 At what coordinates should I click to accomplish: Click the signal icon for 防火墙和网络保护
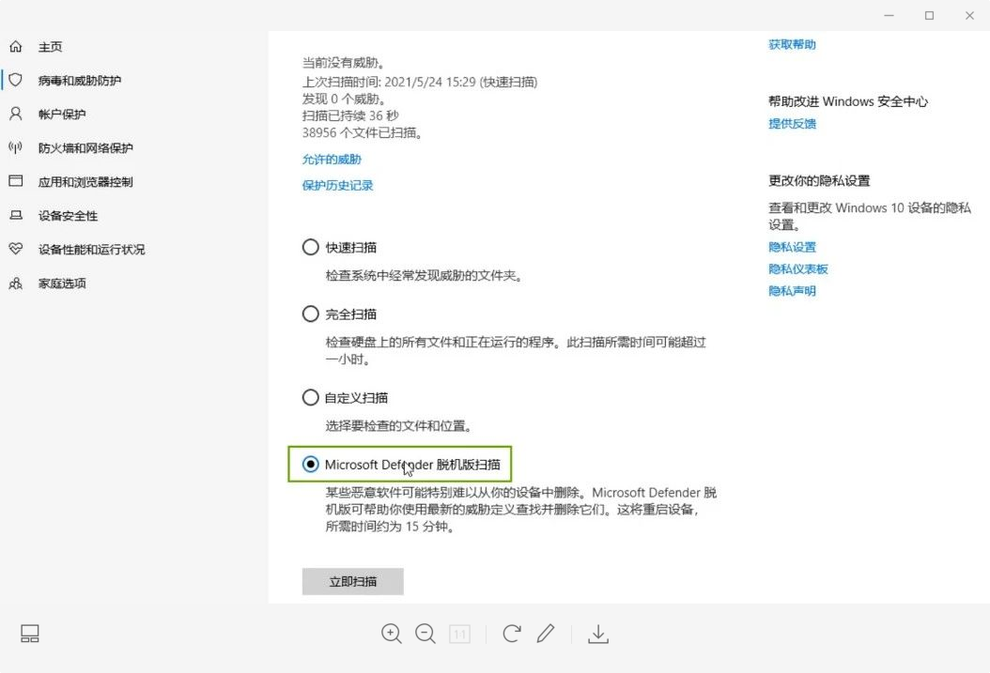pyautogui.click(x=16, y=147)
